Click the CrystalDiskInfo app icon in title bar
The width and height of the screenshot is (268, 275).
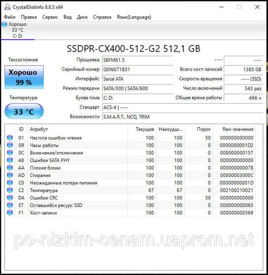[x=7, y=7]
